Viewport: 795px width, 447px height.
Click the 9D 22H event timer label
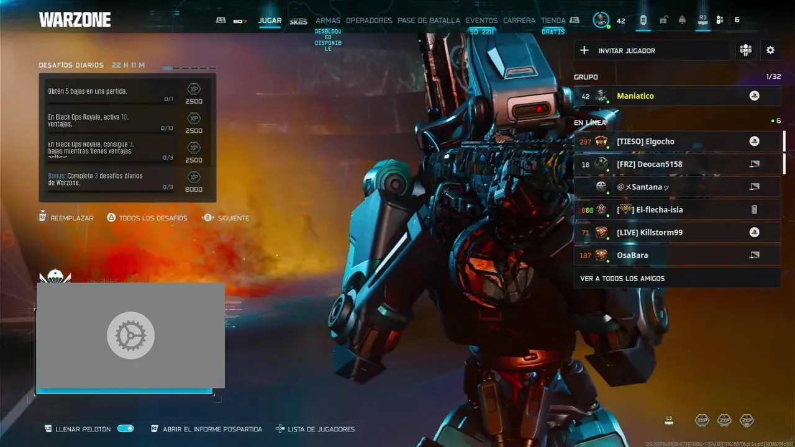click(x=481, y=32)
